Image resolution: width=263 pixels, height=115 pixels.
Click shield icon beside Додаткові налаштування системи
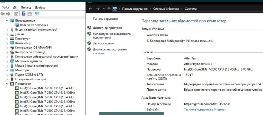[89, 49]
